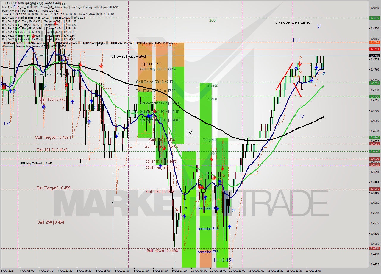Click the 'FSB-HighToBreak | 0.462' label
The height and width of the screenshot is (274, 381).
point(36,164)
